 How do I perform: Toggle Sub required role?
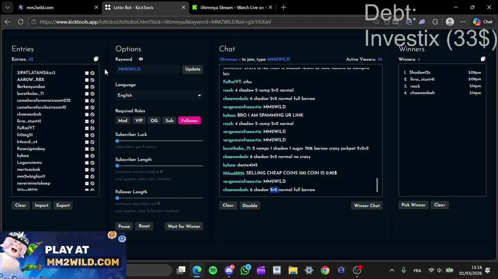point(169,121)
